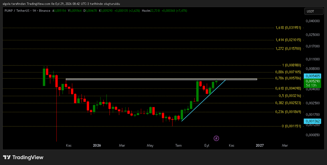
Task: Click the blue 0,005485 price tag
Action: 313,76
